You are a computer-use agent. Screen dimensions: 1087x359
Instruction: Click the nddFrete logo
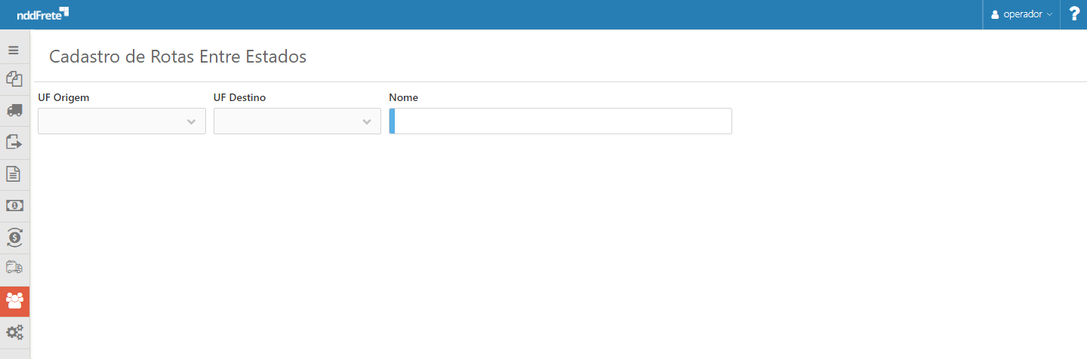pos(43,14)
